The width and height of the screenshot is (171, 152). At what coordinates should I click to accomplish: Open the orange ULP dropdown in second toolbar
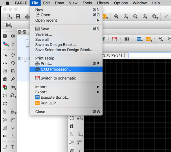(x=149, y=39)
